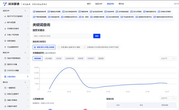The width and height of the screenshot is (179, 110).
Task: Focus the keyword search input field
Action: (62, 36)
